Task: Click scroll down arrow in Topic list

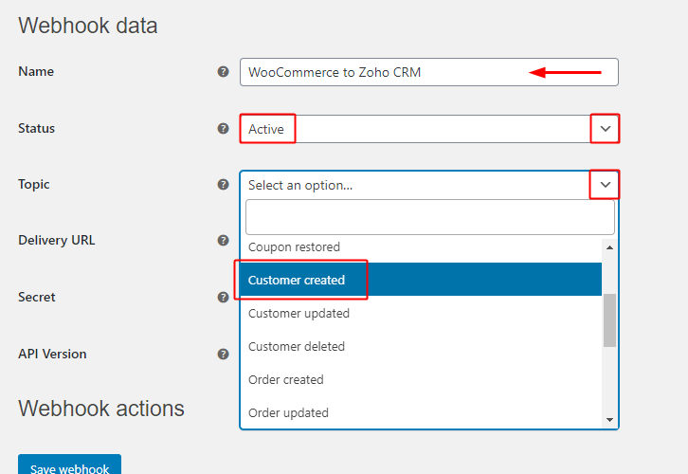Action: coord(609,420)
